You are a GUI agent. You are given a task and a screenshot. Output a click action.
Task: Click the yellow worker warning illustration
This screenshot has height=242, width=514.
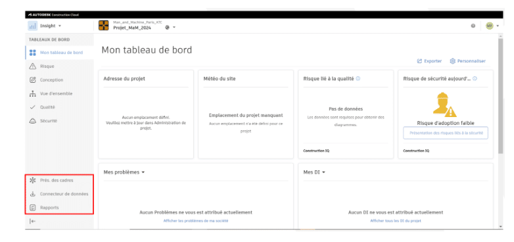[x=445, y=105]
